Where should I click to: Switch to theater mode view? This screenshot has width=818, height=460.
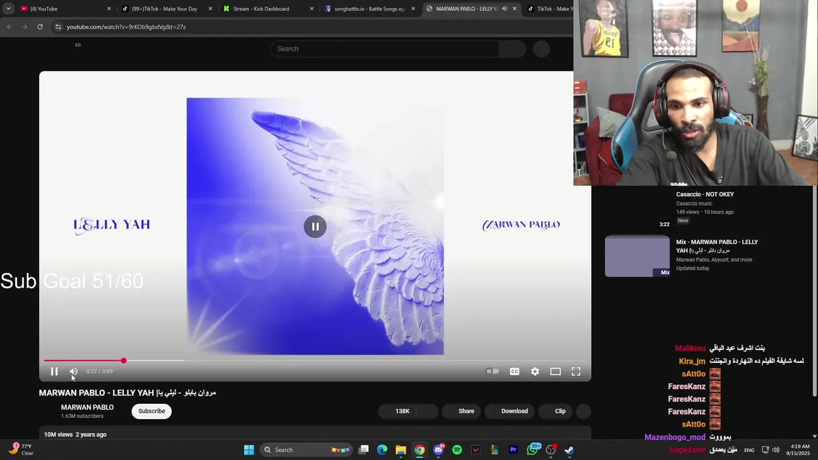tap(555, 371)
